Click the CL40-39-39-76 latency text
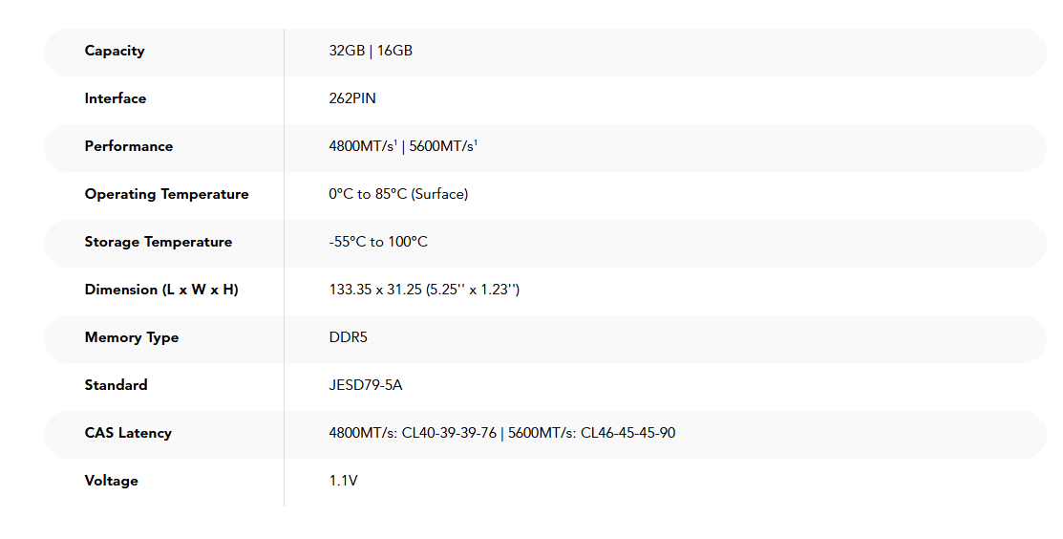The width and height of the screenshot is (1063, 539). 449,433
